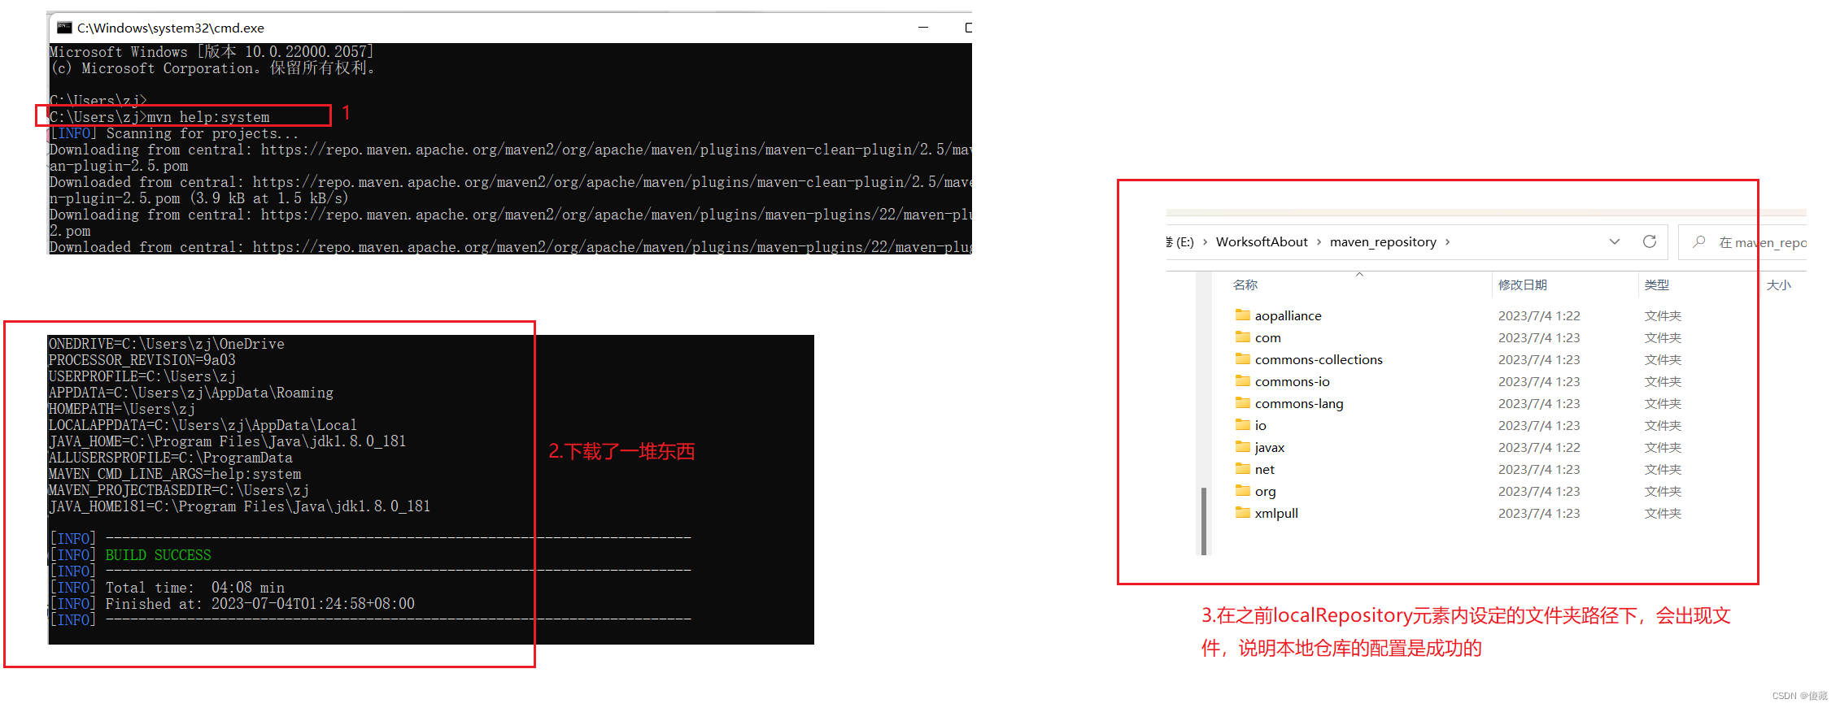Viewport: 1840px width, 708px height.
Task: Click the aopalliance folder icon
Action: tap(1243, 315)
